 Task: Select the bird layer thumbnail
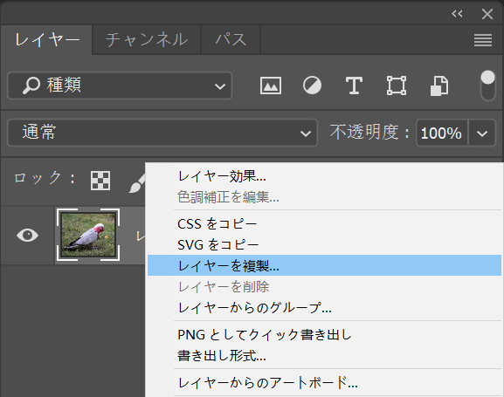(88, 235)
